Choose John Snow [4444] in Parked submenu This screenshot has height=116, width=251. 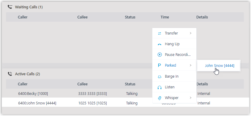click(x=219, y=66)
